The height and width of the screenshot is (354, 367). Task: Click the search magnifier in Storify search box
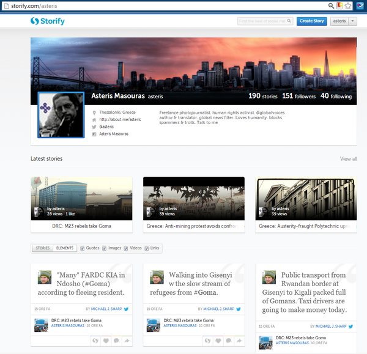point(289,21)
